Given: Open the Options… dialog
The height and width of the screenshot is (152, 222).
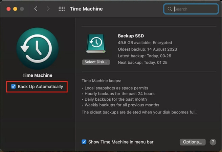Looking at the screenshot, I should tap(193, 142).
